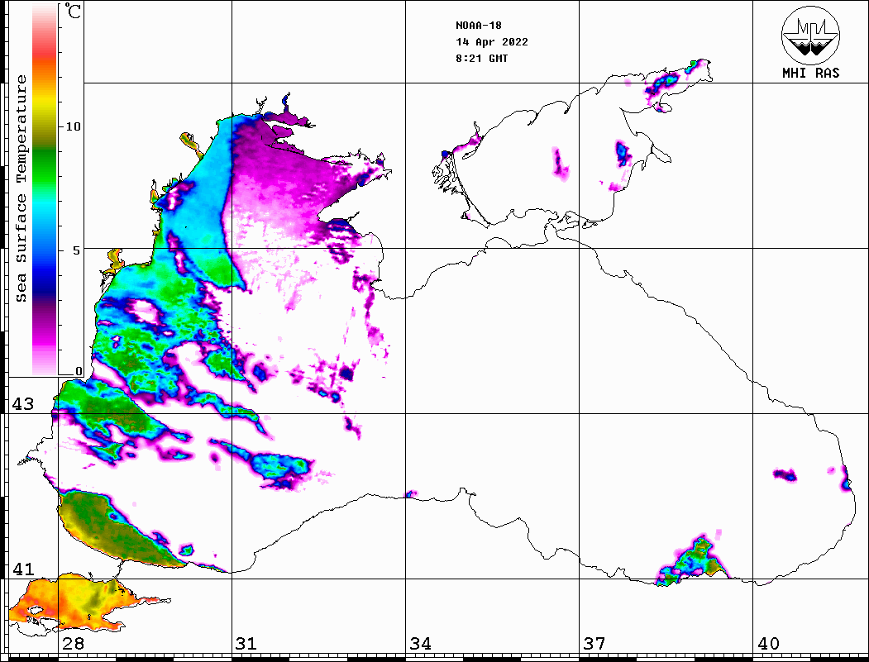Click the date '14 Apr 2022'
Image resolution: width=869 pixels, height=662 pixels.
(x=492, y=42)
